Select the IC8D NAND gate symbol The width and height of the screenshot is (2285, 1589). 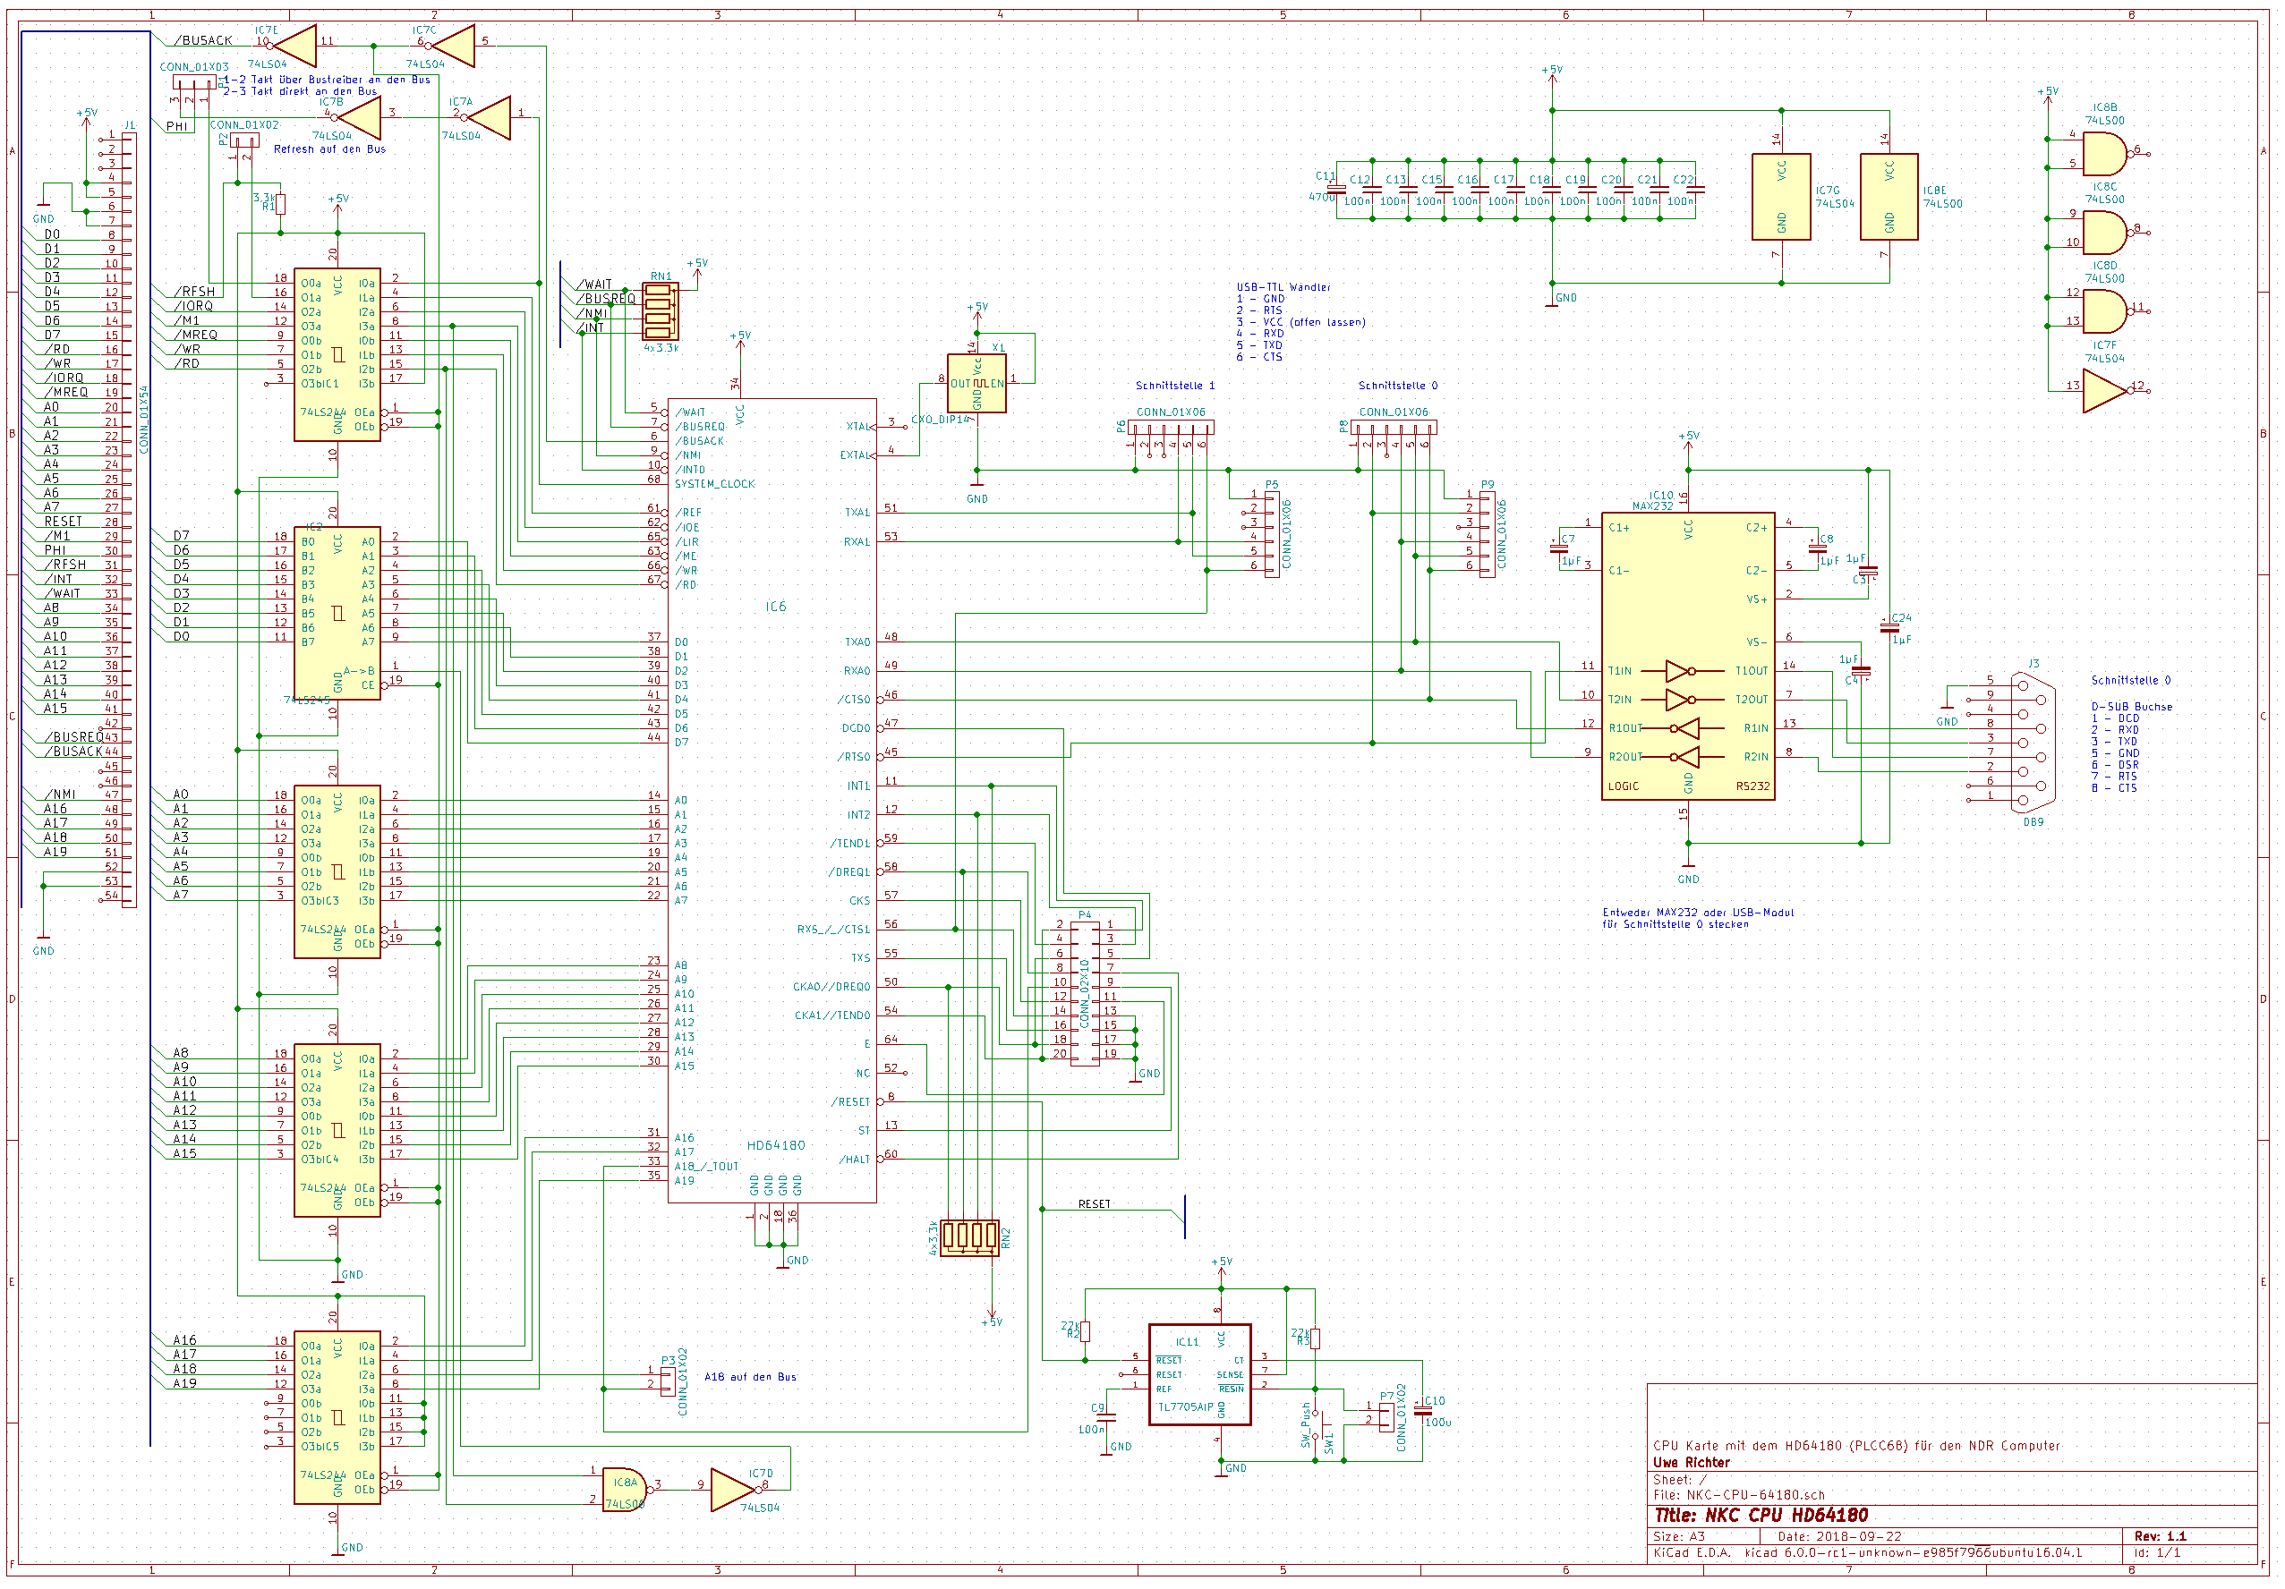2110,311
